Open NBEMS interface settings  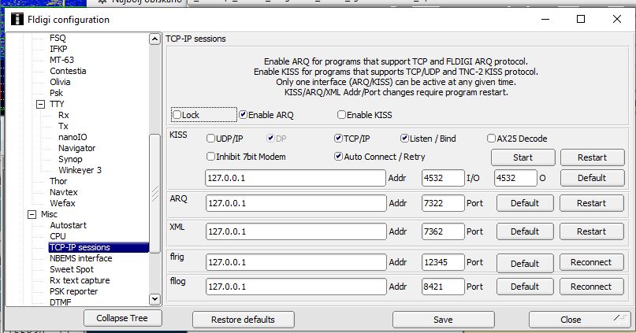pyautogui.click(x=80, y=258)
